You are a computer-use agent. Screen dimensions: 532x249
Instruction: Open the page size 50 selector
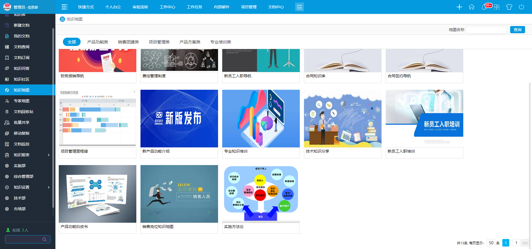pyautogui.click(x=491, y=243)
